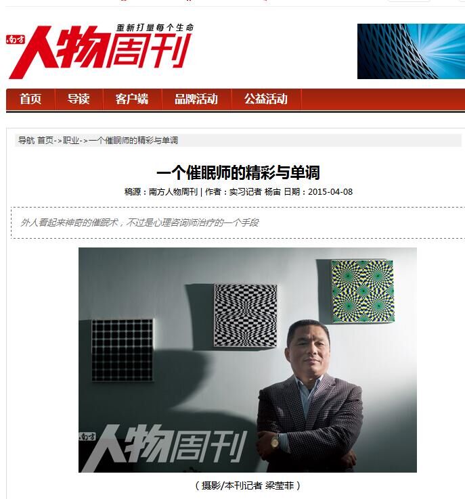Click the breadcrumb item 一个催眠师的精彩与单调
Viewport: 465px width, 499px height.
(x=133, y=141)
